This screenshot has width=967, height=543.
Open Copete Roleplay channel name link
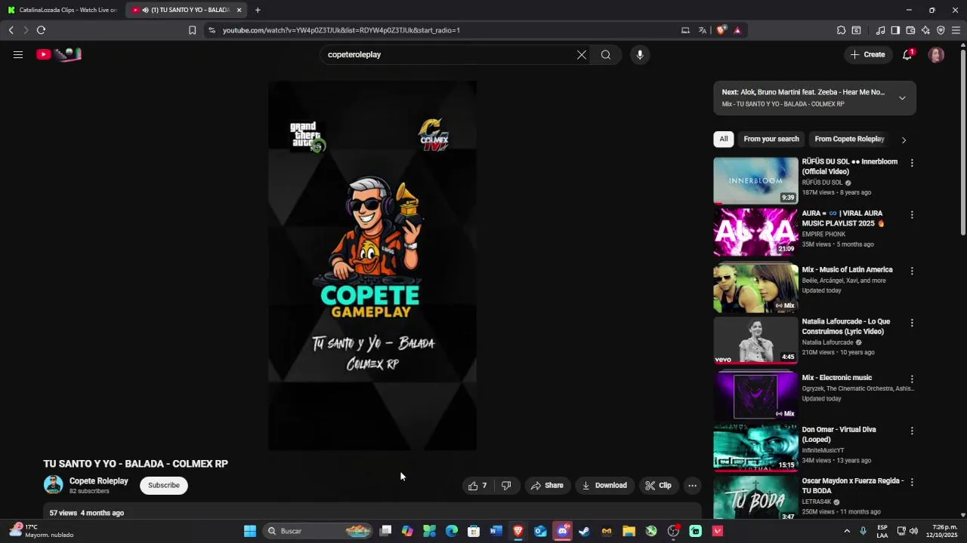99,481
